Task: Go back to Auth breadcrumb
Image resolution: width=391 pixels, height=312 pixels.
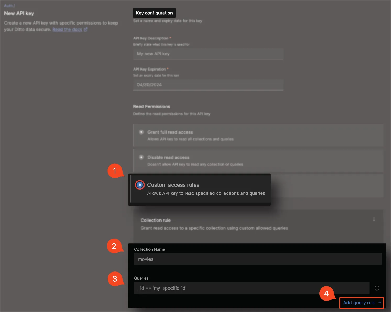Action: (x=8, y=6)
